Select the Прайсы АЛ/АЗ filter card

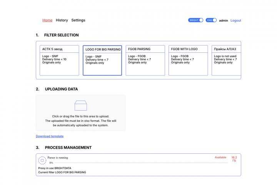click(227, 60)
